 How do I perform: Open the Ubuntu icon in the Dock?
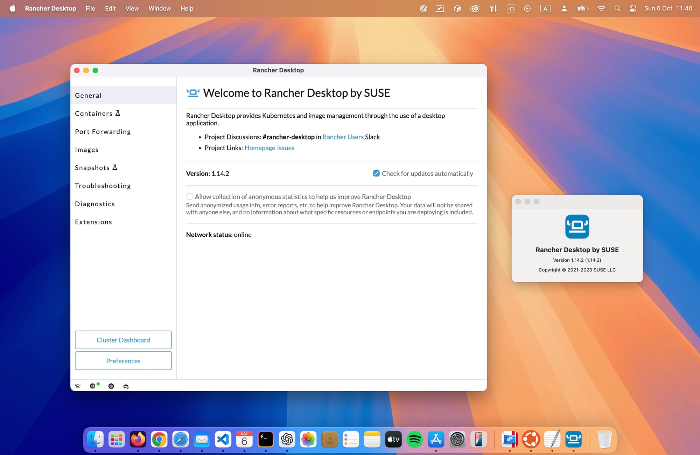pyautogui.click(x=531, y=439)
